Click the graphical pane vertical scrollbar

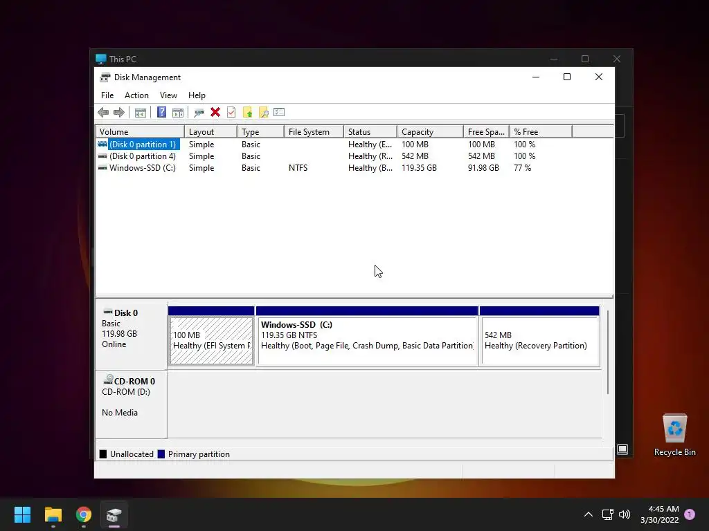(608, 352)
